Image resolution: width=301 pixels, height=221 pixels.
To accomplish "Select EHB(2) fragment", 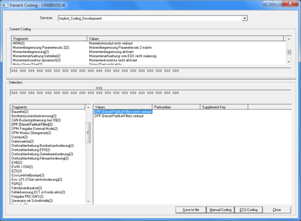I will [17, 163].
